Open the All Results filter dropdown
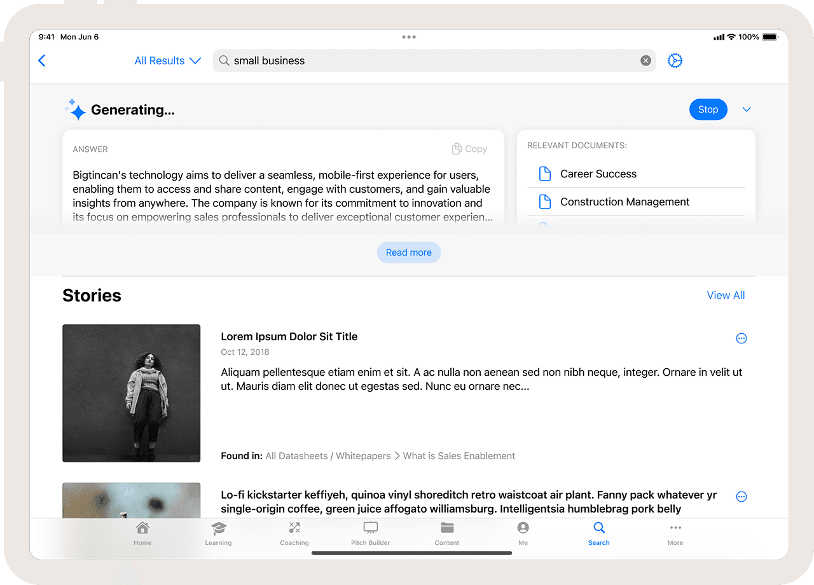Screen dimensions: 814x585 [168, 60]
